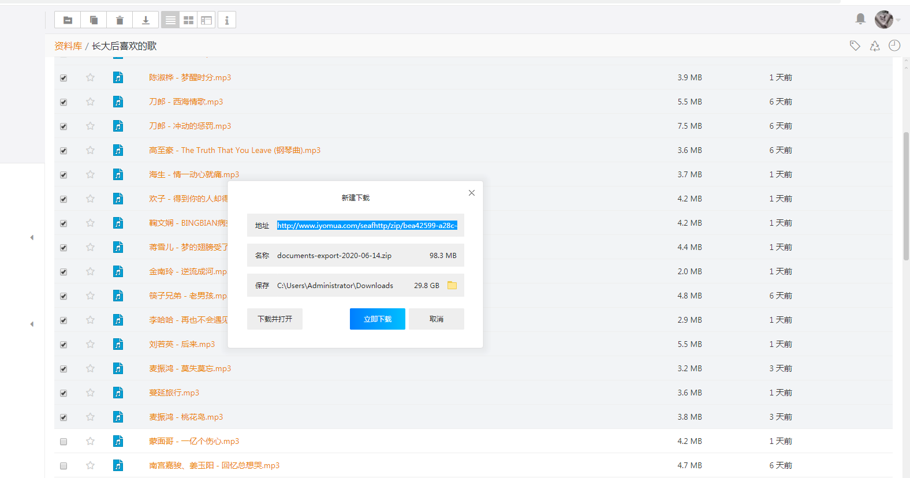Click 取消 button in download dialog

click(x=437, y=319)
